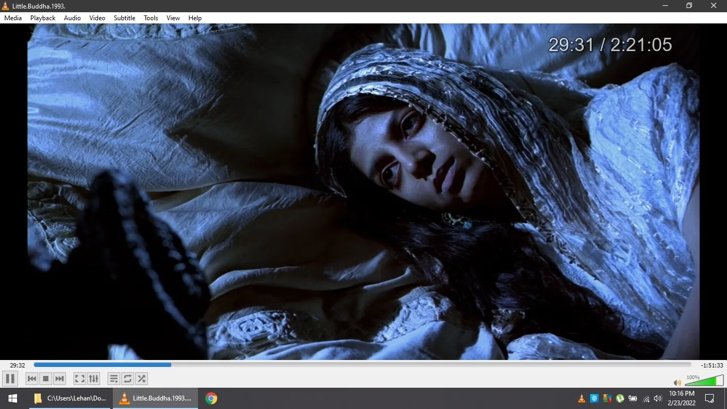Click on the movie video frame
This screenshot has height=409, width=727.
click(x=363, y=192)
